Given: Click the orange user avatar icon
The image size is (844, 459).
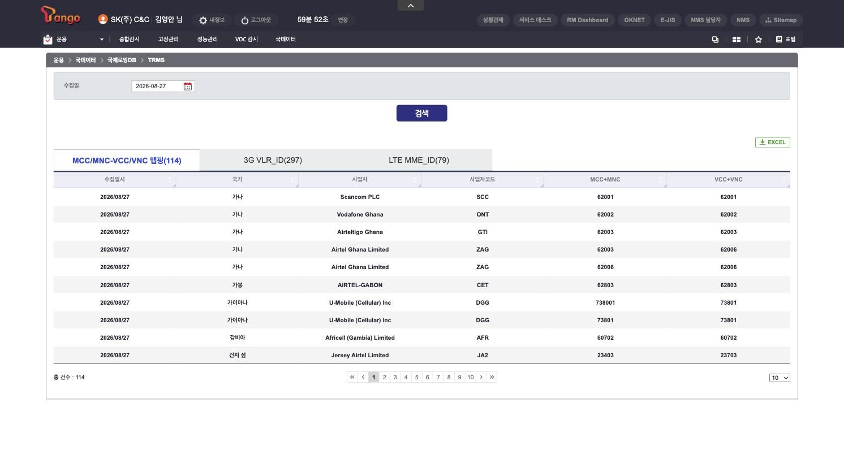Looking at the screenshot, I should click(102, 19).
